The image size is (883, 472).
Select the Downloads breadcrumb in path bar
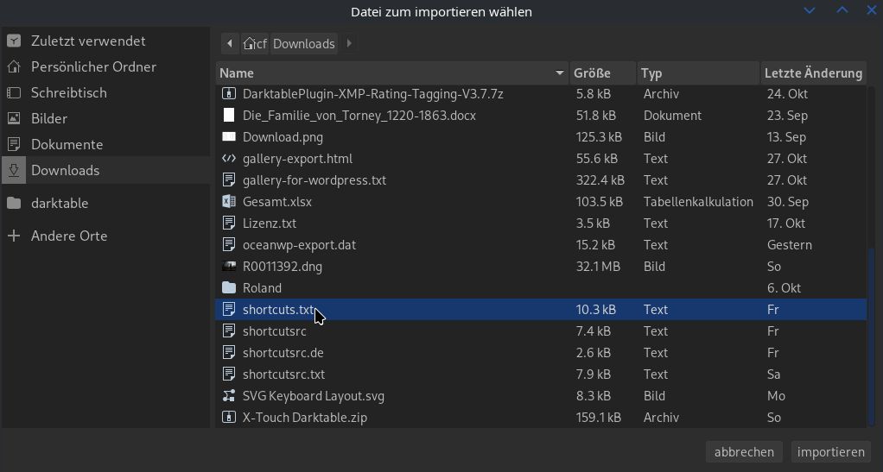(x=303, y=43)
